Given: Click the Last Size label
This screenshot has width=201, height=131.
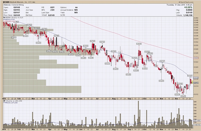Looking at the screenshot, I should [45, 12].
